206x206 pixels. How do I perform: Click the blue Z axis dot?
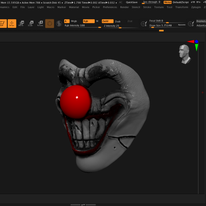196,42
